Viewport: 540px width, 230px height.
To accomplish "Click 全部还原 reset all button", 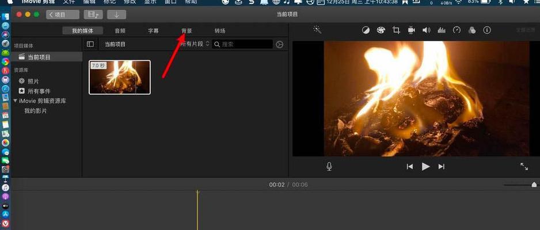I will pos(526,30).
